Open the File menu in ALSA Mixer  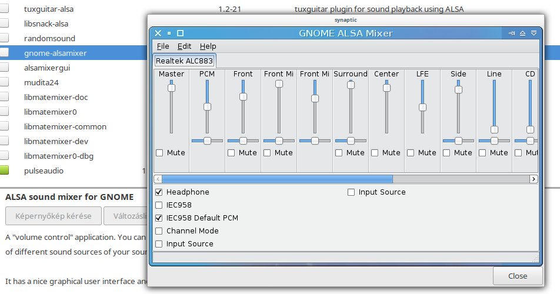163,46
